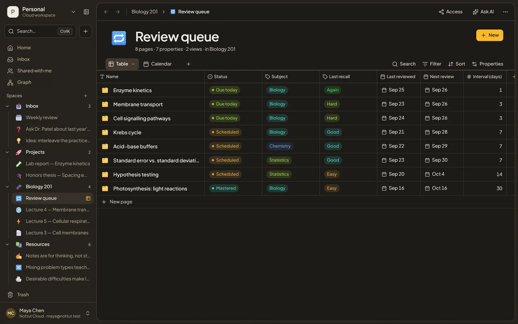
Task: Click the Filter toolbar option
Action: (432, 64)
